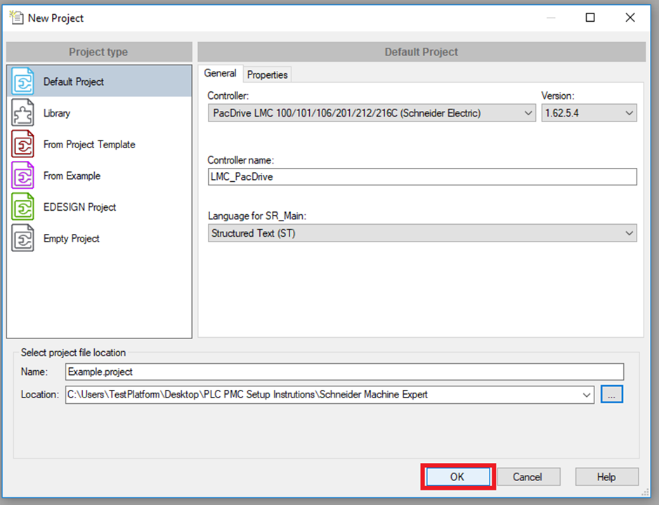Select the Default Project type icon

[x=23, y=81]
